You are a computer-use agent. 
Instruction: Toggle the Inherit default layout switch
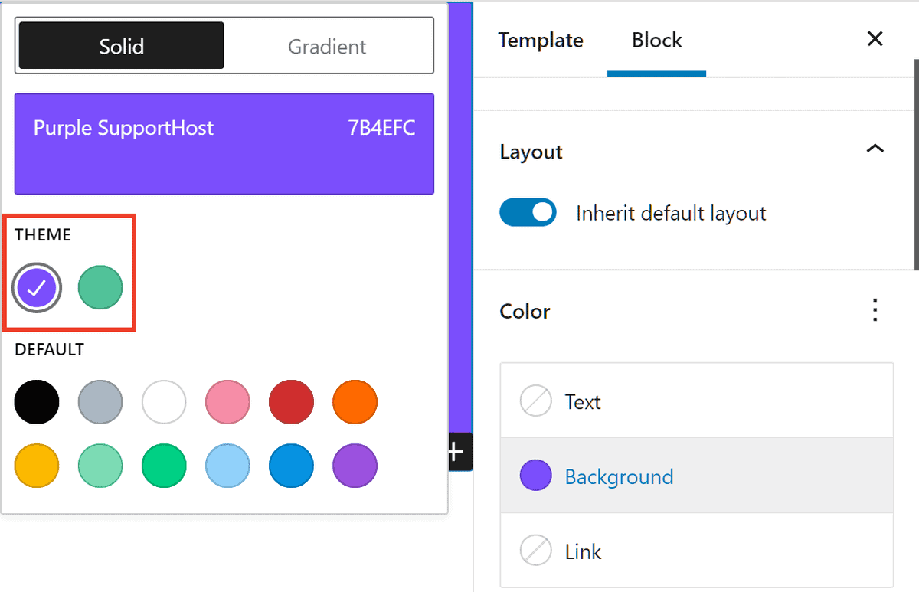(x=528, y=213)
